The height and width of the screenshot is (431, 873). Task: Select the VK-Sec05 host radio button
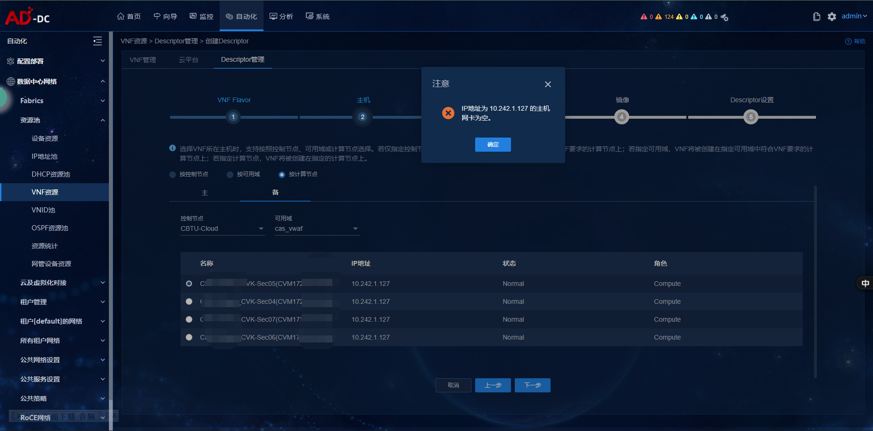coord(189,284)
